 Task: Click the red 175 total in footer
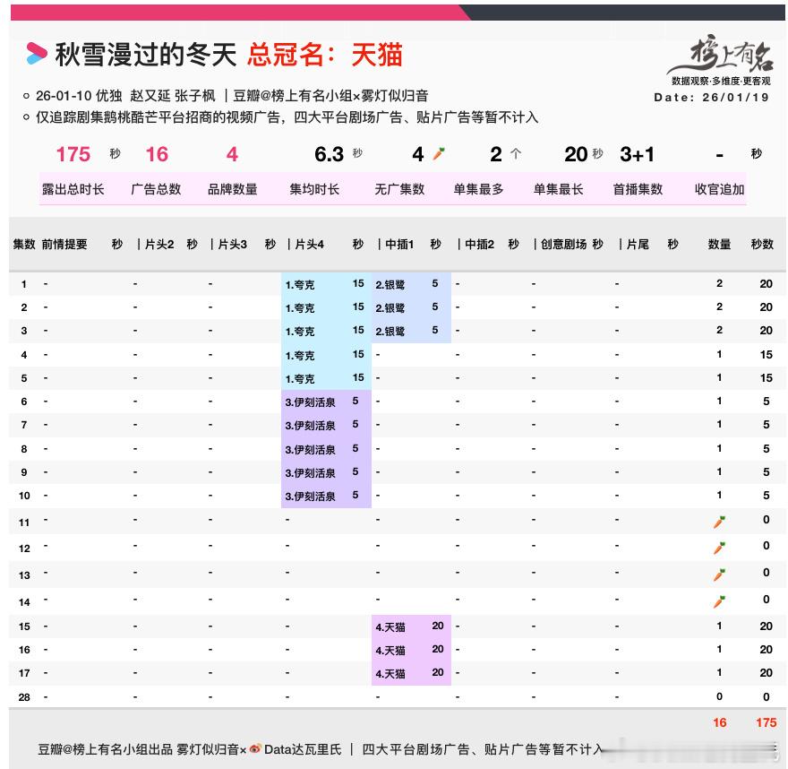(x=766, y=722)
